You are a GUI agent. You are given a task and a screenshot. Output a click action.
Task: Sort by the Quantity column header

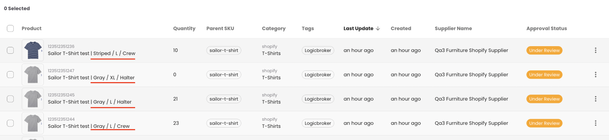(x=184, y=28)
